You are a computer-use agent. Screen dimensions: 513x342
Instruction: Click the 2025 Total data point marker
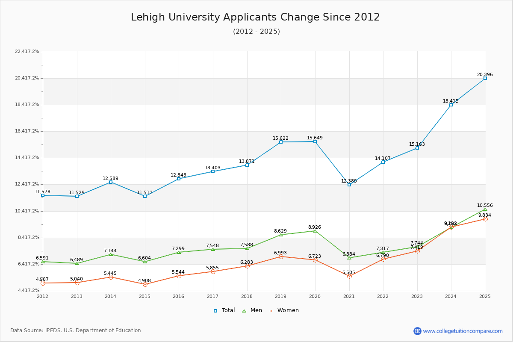(485, 78)
